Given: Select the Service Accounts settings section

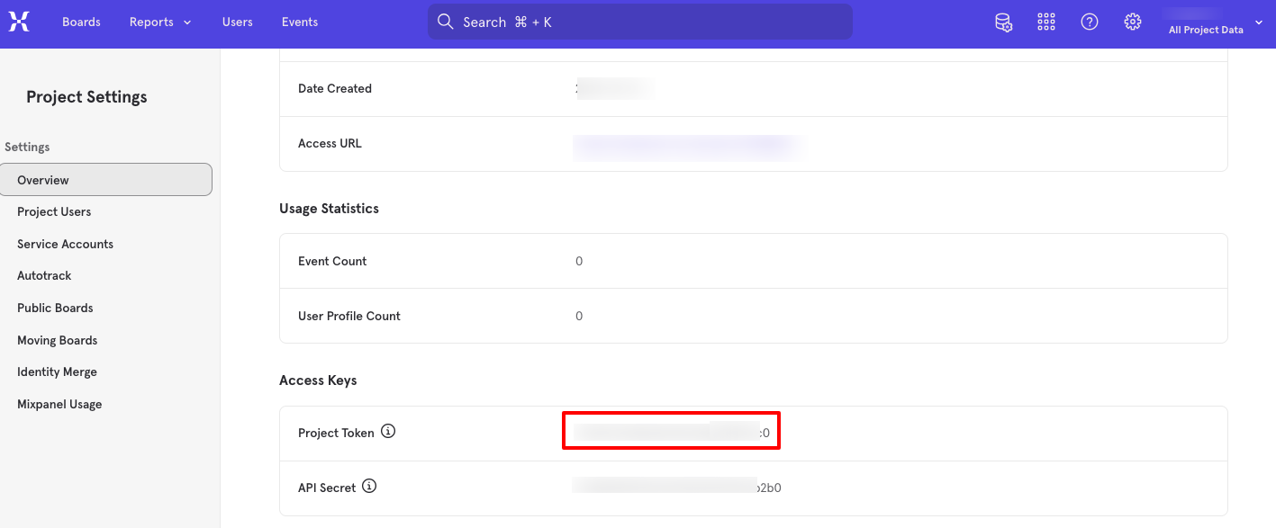Looking at the screenshot, I should point(65,244).
